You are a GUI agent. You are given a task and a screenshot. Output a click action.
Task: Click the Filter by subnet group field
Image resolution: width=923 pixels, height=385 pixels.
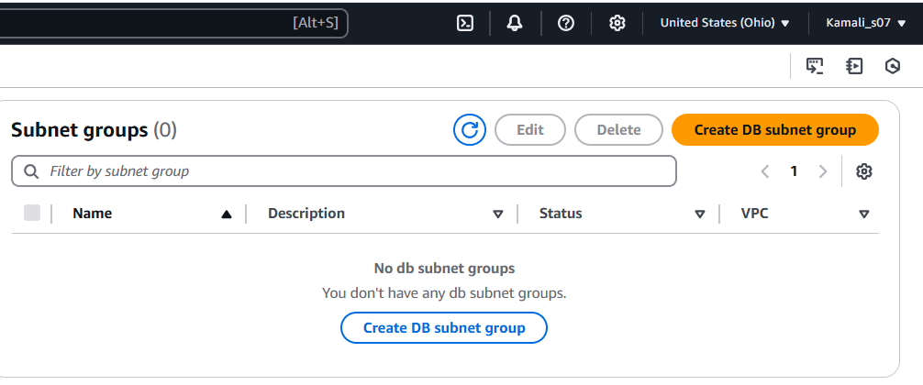(x=344, y=171)
